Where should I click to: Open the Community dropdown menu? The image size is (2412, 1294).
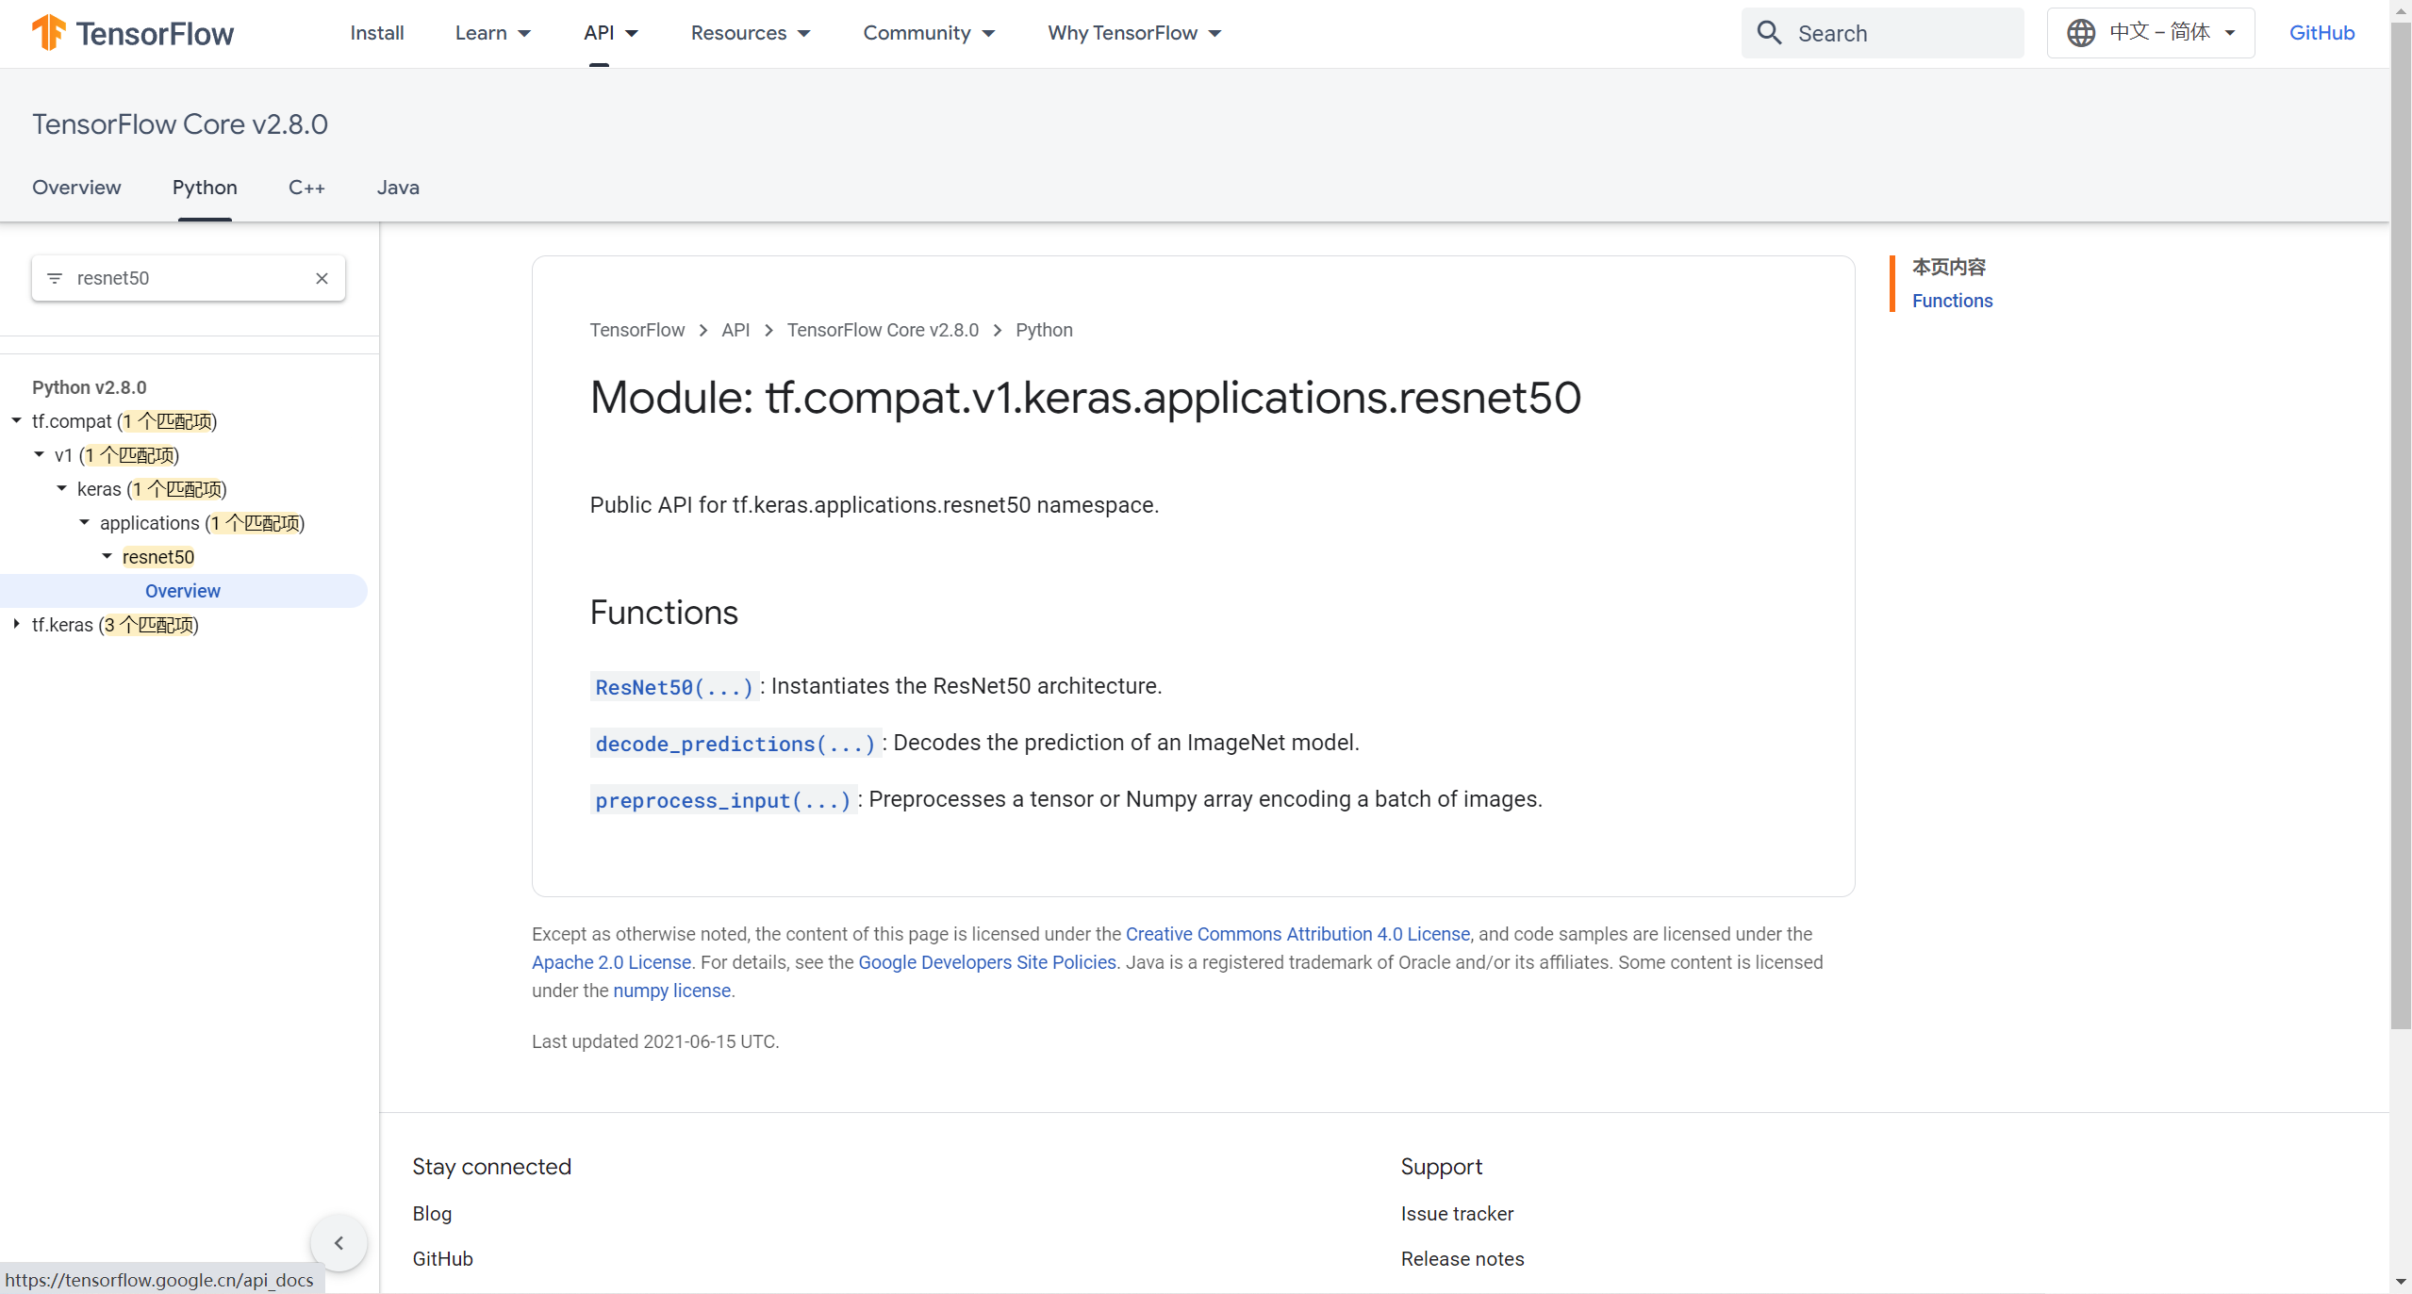(928, 33)
